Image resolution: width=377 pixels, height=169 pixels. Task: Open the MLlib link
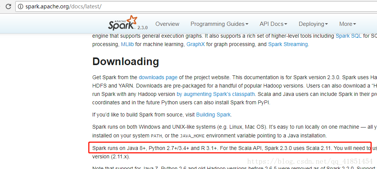coord(127,44)
